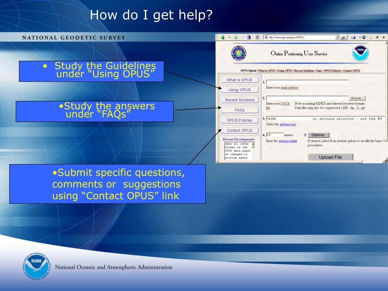Click the 'antenna type' hyperlink
The width and height of the screenshot is (388, 291).
pos(288,124)
